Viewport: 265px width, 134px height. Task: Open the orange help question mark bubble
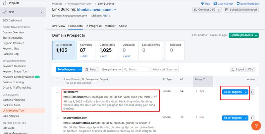pyautogui.click(x=256, y=126)
